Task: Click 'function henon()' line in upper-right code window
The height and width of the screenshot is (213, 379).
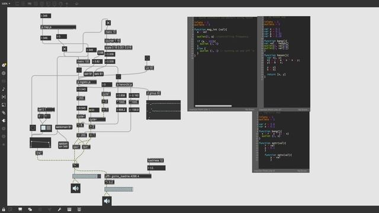Action: (277, 55)
